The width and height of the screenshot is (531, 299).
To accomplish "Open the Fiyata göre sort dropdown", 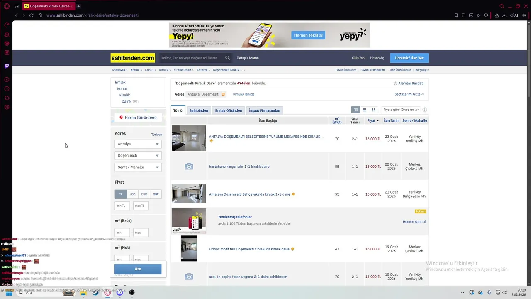I will click(401, 110).
